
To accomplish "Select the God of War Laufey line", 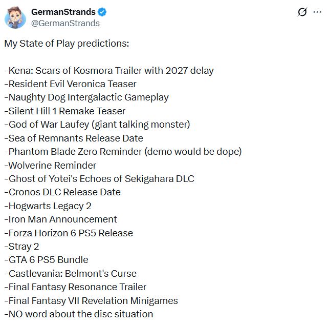I will (97, 125).
